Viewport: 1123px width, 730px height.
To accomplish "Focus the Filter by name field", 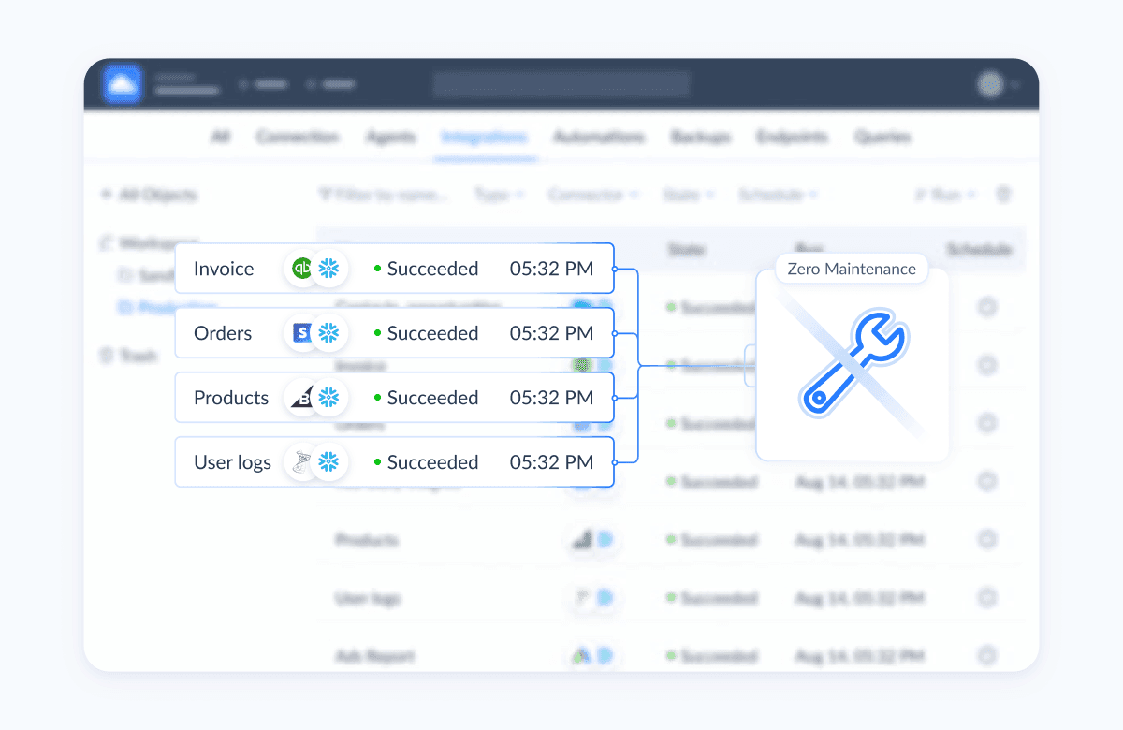I will pyautogui.click(x=384, y=195).
